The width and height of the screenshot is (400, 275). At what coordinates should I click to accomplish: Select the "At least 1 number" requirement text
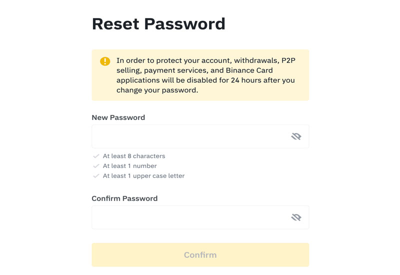(129, 166)
